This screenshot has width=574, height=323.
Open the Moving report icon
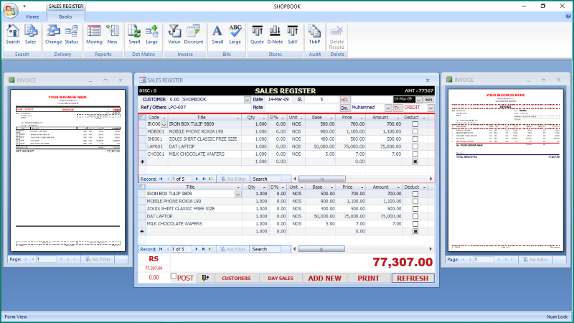click(x=94, y=34)
